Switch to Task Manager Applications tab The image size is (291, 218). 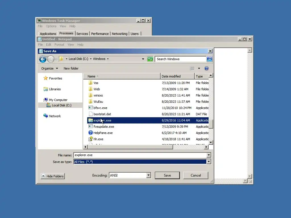[x=48, y=34]
